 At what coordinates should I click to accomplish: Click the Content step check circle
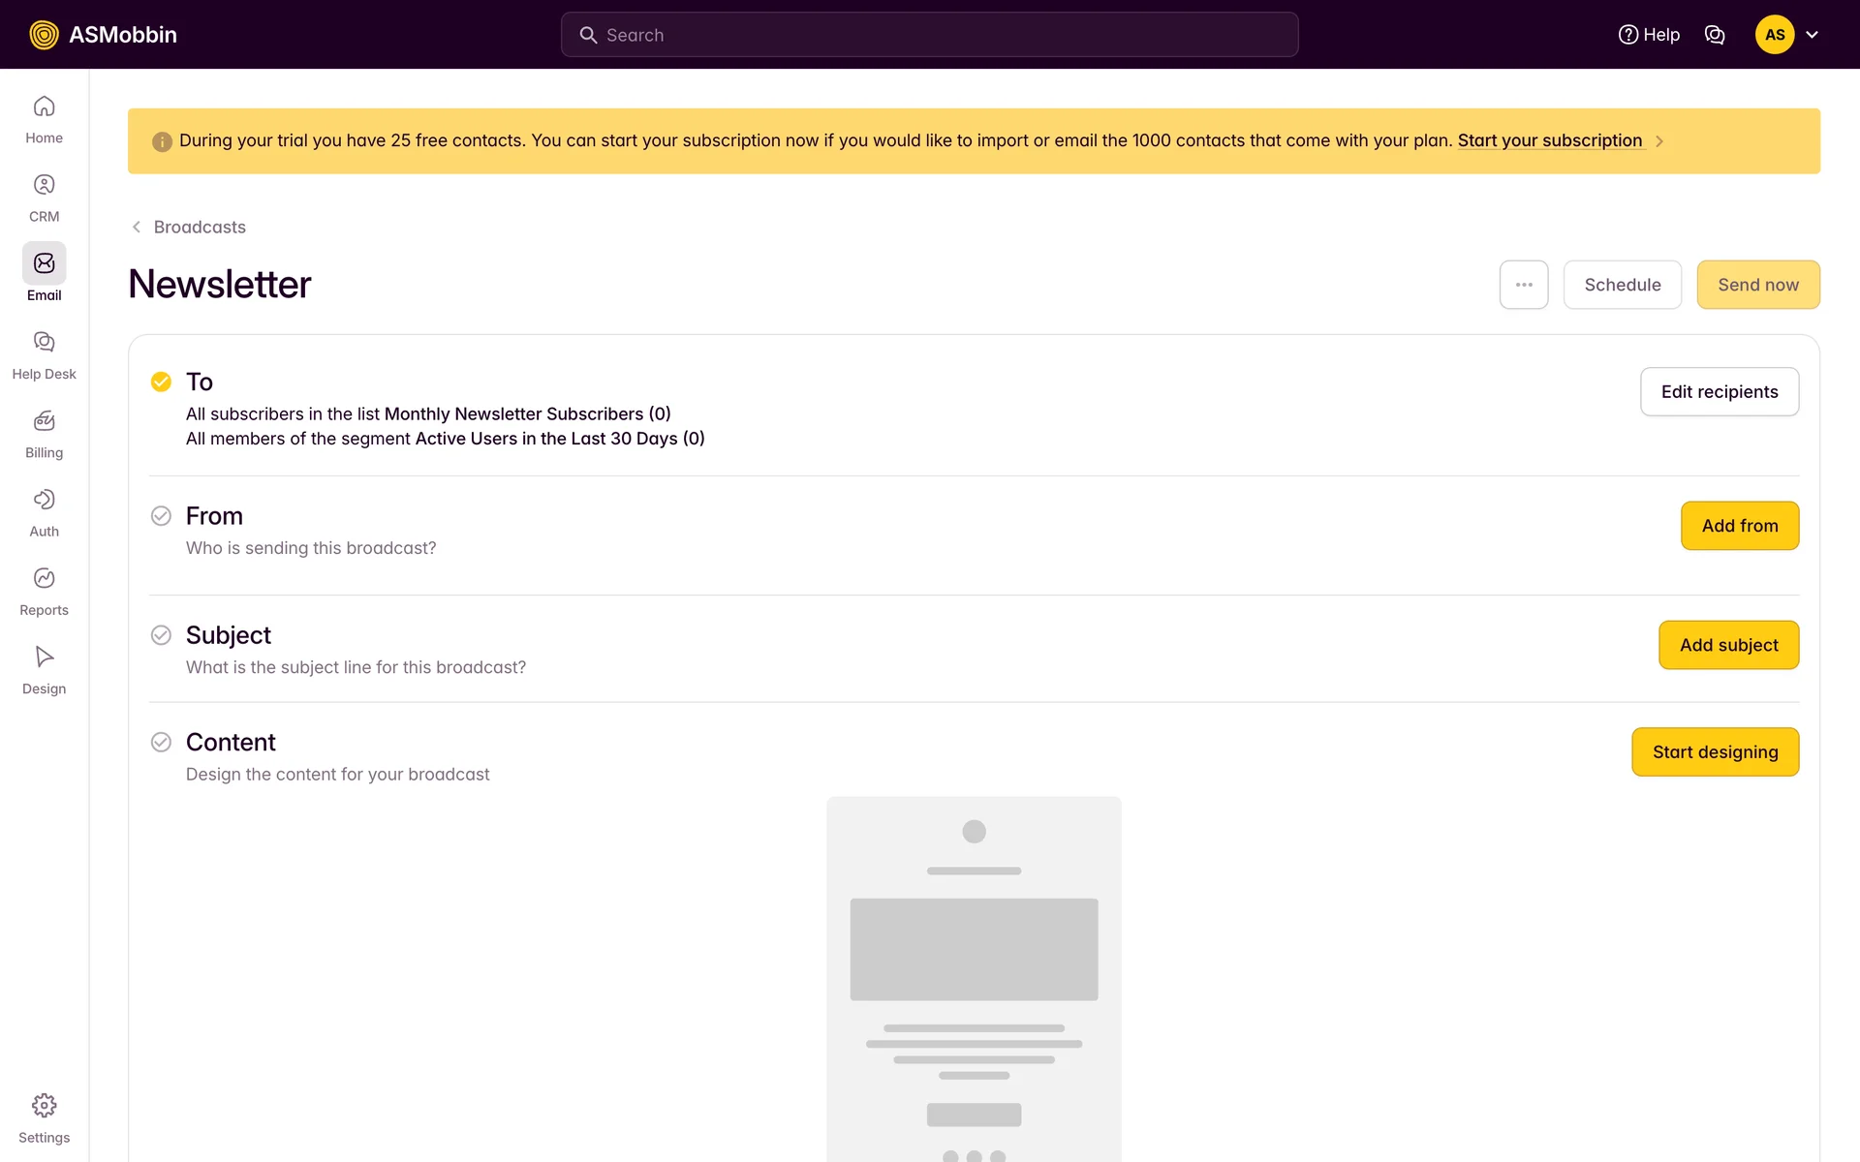click(161, 743)
